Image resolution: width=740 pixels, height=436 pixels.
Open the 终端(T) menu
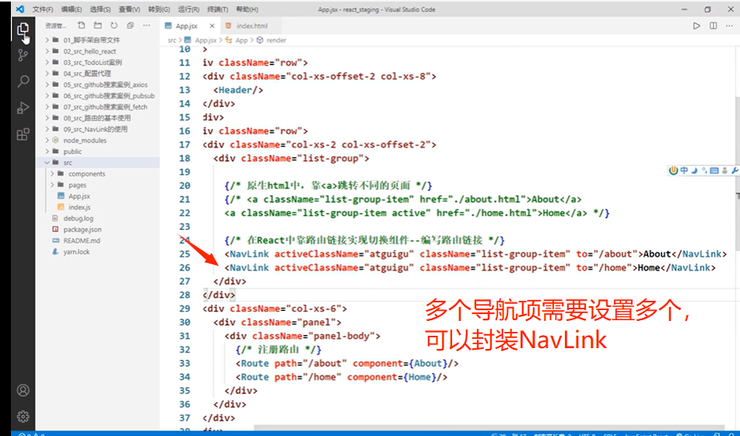[218, 9]
